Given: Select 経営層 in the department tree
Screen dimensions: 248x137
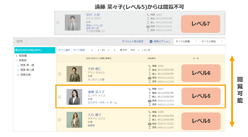Looking at the screenshot, I should (x=23, y=56).
